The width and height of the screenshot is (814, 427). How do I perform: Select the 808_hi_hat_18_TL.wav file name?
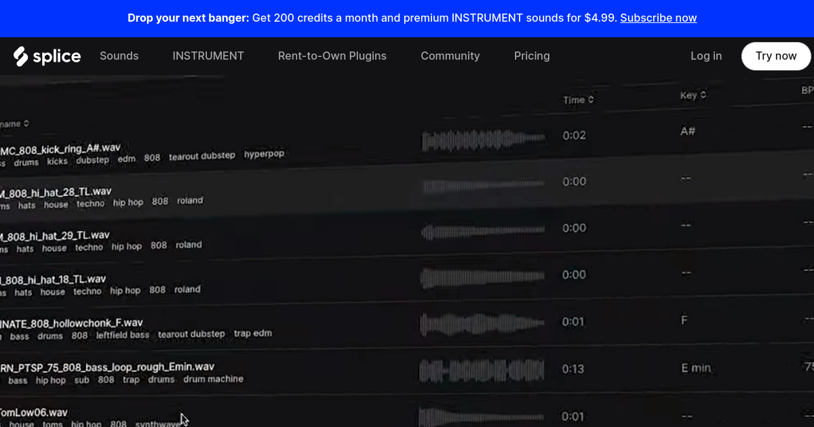pos(53,279)
